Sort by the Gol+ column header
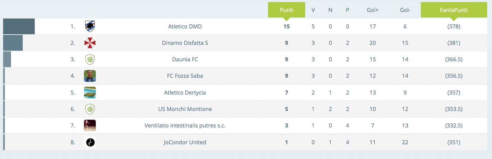Screen dimensions: 492x159 (x=373, y=10)
